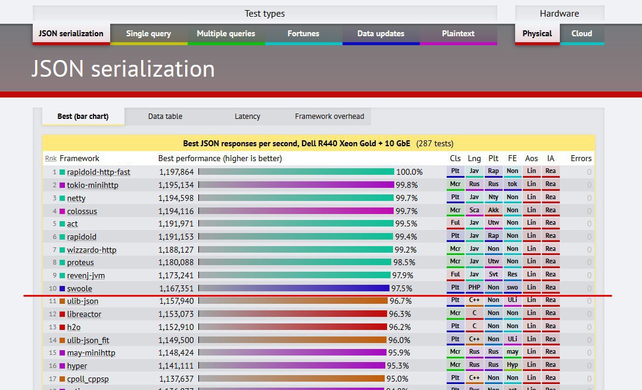Switch to Cloud hardware tab
Viewport: 642px width, 390px height.
tap(582, 34)
